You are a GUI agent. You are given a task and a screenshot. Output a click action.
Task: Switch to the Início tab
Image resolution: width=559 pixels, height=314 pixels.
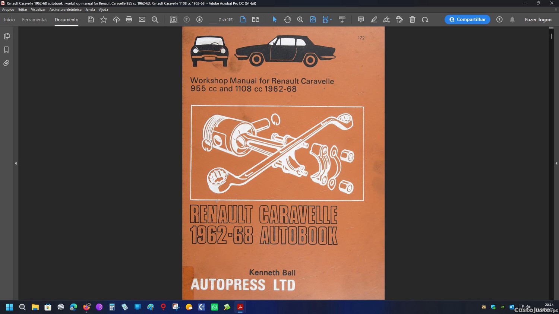pos(9,19)
